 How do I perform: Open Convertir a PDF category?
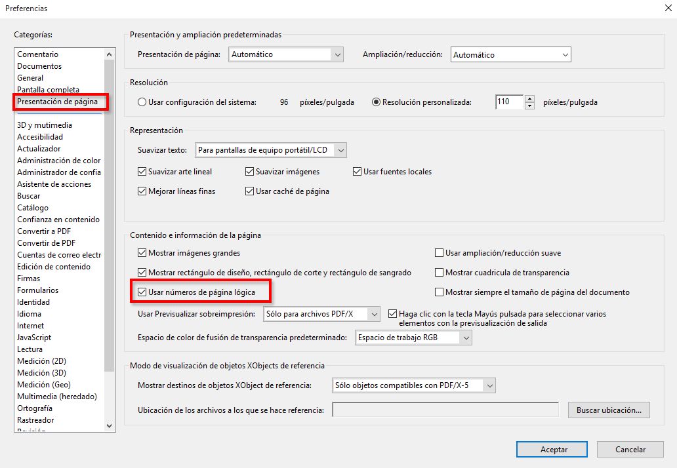coord(43,231)
